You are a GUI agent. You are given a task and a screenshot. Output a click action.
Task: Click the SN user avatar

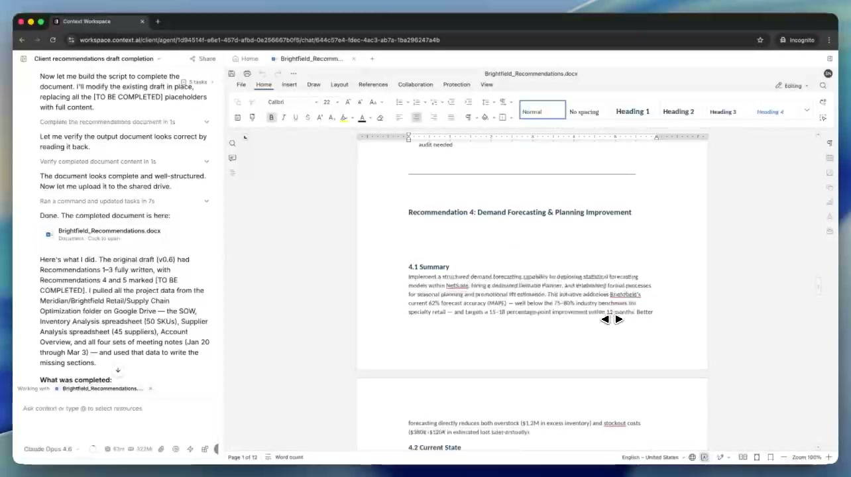(828, 74)
